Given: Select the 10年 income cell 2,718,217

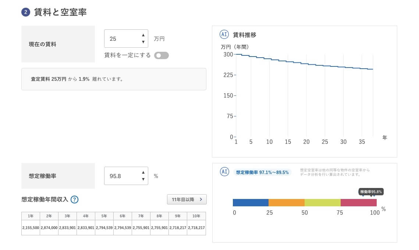Looking at the screenshot, I should tap(196, 228).
